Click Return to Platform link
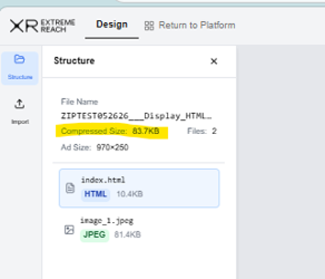The image size is (325, 279). click(x=197, y=25)
